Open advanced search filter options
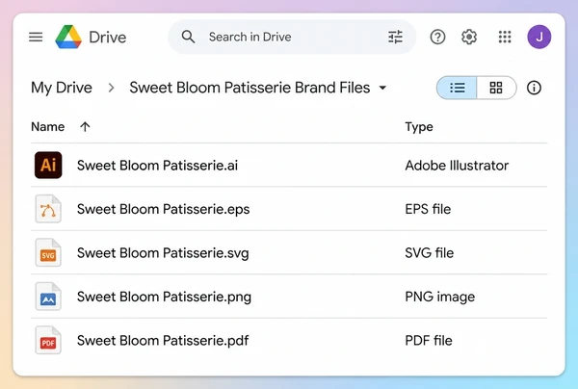The image size is (578, 389). click(x=395, y=37)
